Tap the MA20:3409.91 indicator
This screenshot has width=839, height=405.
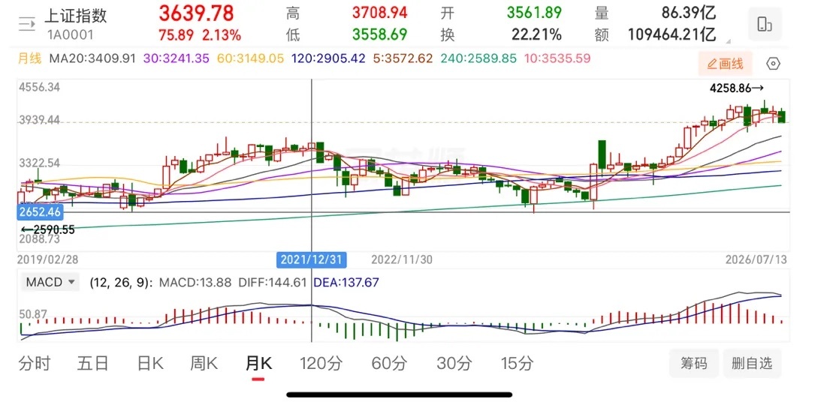(x=92, y=58)
